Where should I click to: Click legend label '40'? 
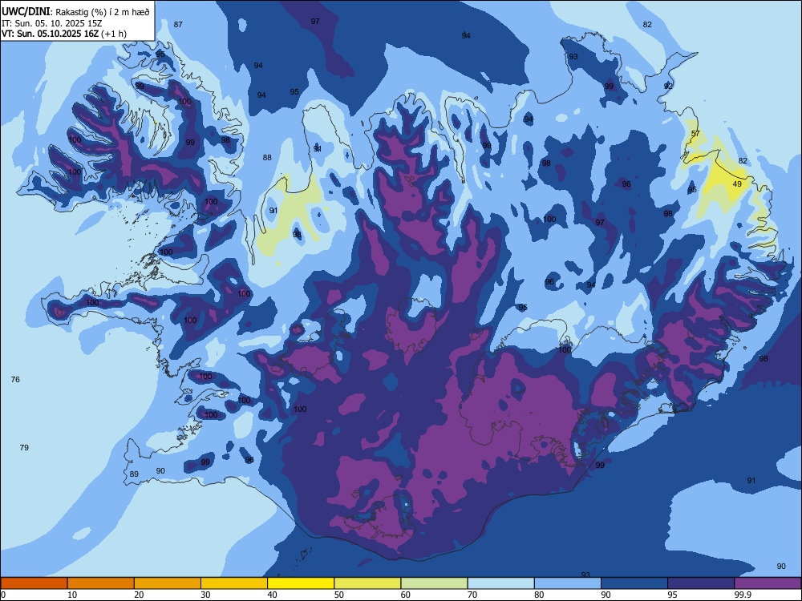point(272,595)
